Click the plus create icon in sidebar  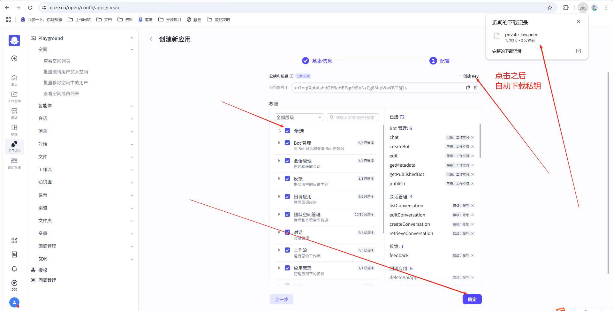click(x=14, y=58)
